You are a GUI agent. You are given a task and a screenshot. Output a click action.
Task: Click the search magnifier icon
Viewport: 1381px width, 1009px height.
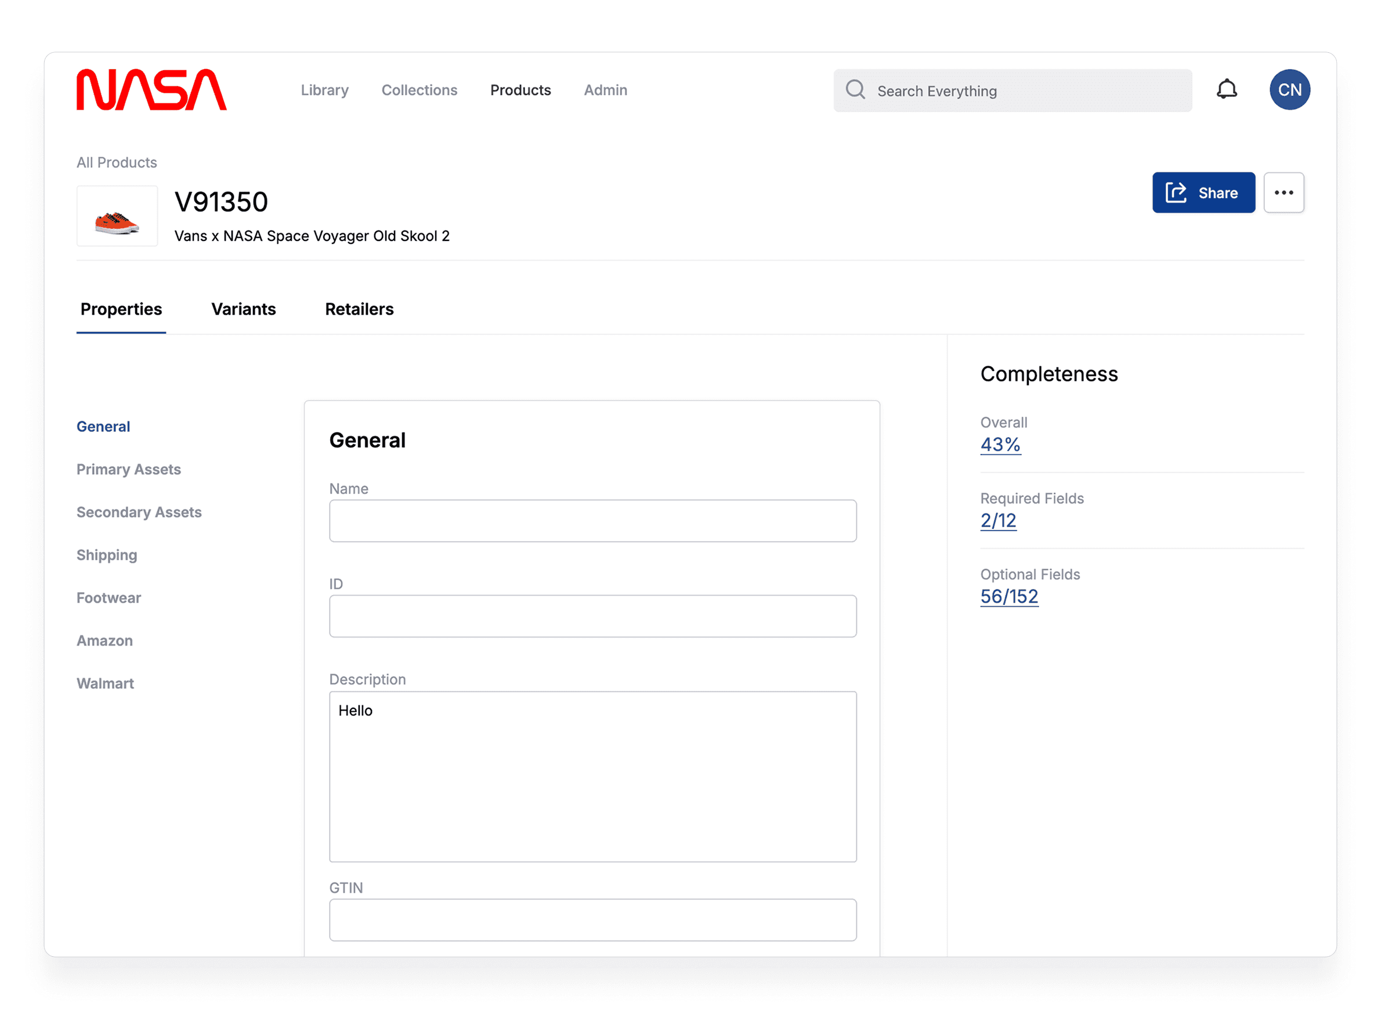point(855,90)
